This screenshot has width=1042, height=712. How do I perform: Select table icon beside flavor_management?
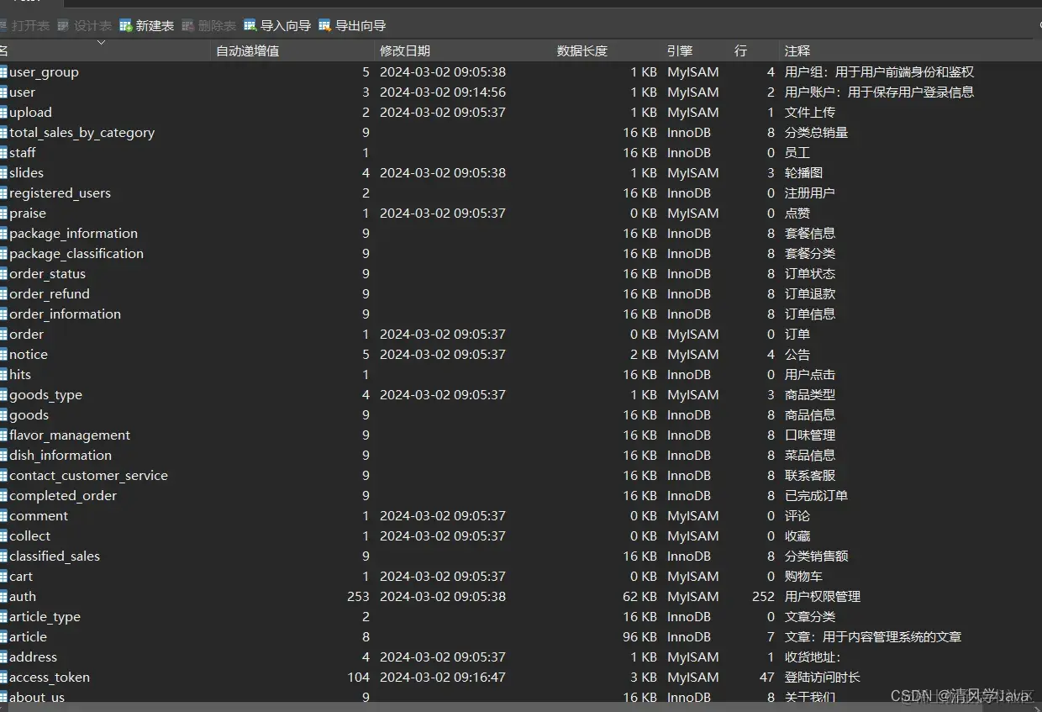pyautogui.click(x=3, y=435)
